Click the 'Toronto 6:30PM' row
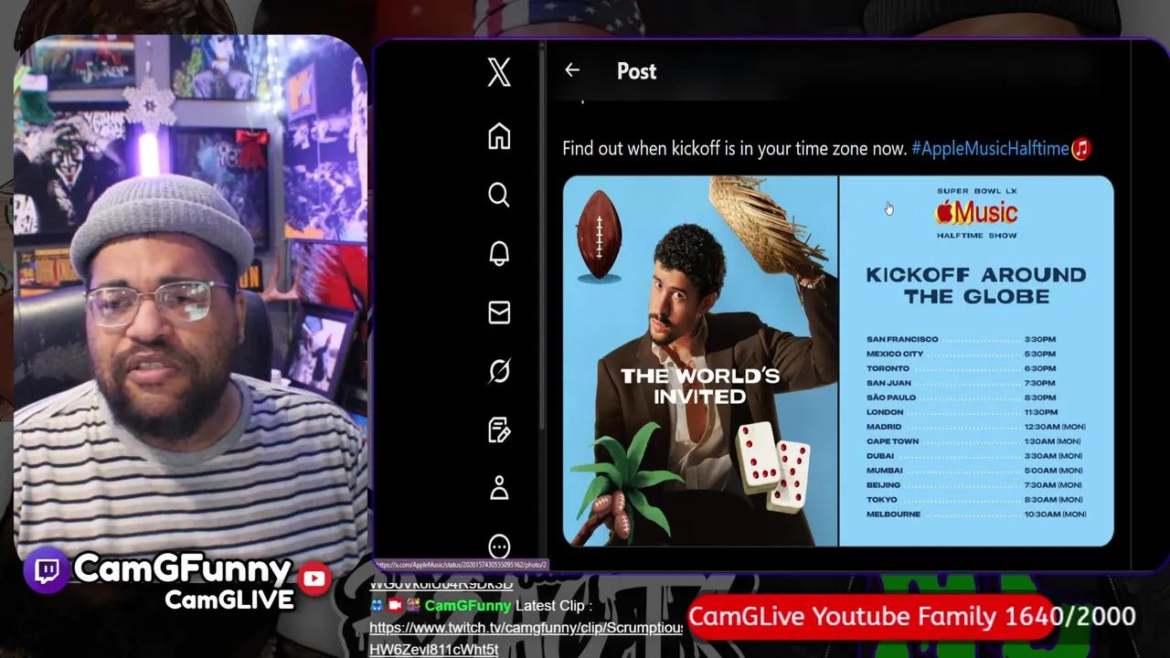 [962, 368]
